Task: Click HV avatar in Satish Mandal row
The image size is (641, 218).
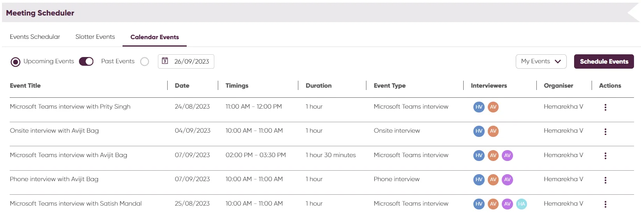Action: [479, 204]
